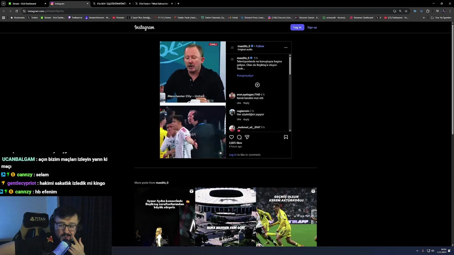The width and height of the screenshot is (454, 255).
Task: Open eren.aydogan.7140 commenter avatar
Action: [232, 96]
